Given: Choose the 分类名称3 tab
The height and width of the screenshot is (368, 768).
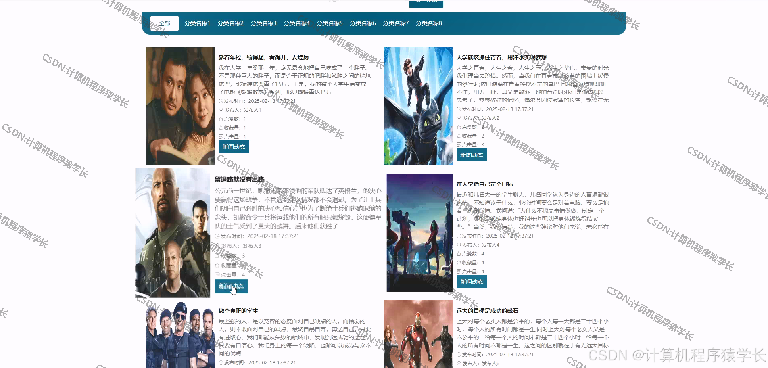Looking at the screenshot, I should click(263, 23).
